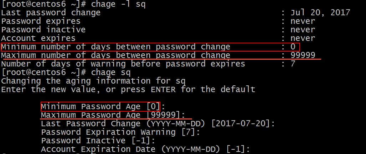Click the Last Password Change [2017-07-20] prompt

pos(158,123)
